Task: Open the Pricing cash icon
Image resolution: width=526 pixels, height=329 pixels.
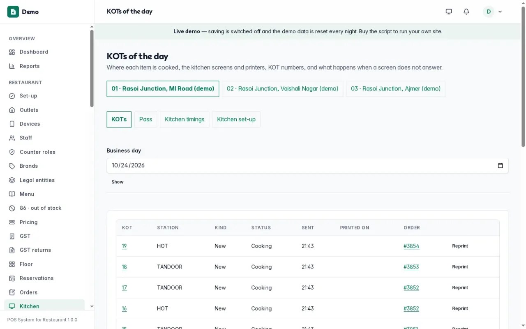Action: tap(12, 222)
